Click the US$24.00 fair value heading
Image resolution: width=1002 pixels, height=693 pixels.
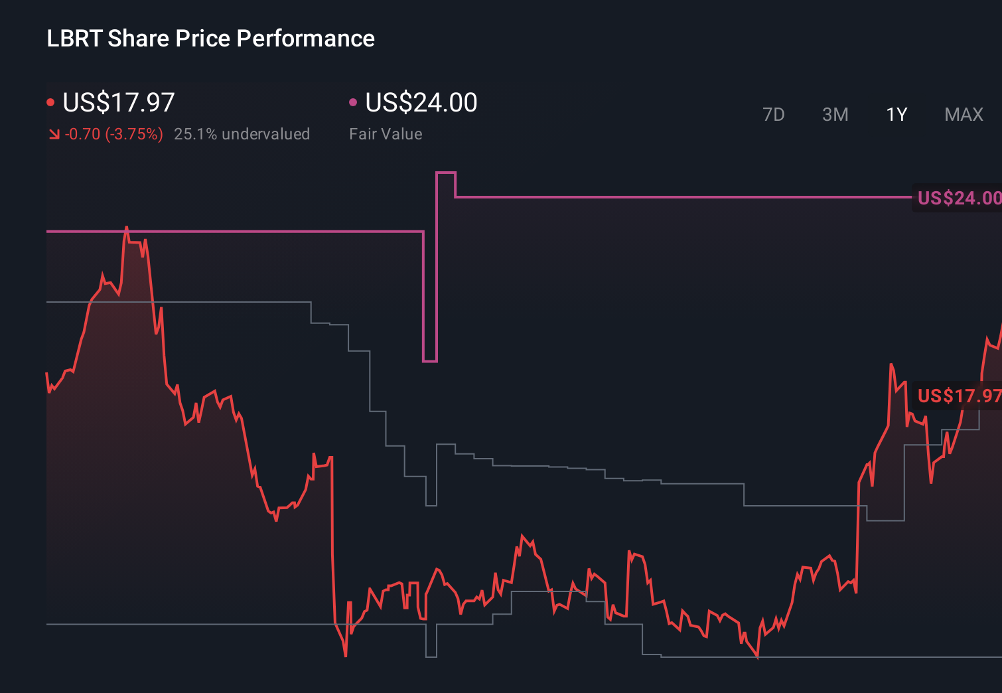tap(421, 102)
